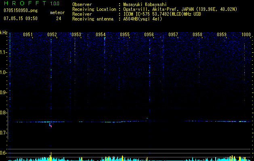254x161 pixels.
Task: Click the Observer label
Action: pyautogui.click(x=82, y=4)
